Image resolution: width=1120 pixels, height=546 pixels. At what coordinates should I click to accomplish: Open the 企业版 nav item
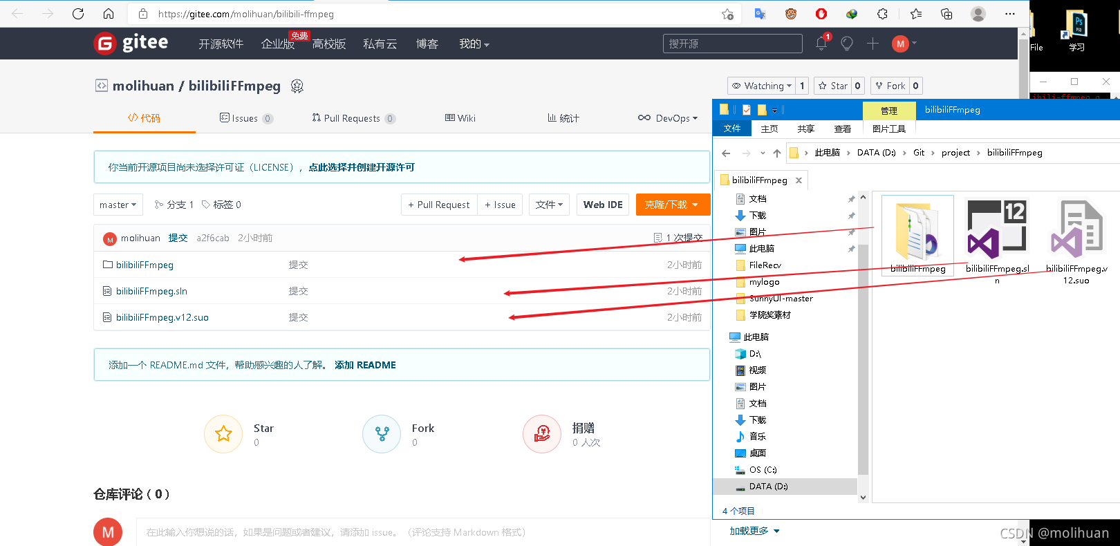pyautogui.click(x=278, y=44)
